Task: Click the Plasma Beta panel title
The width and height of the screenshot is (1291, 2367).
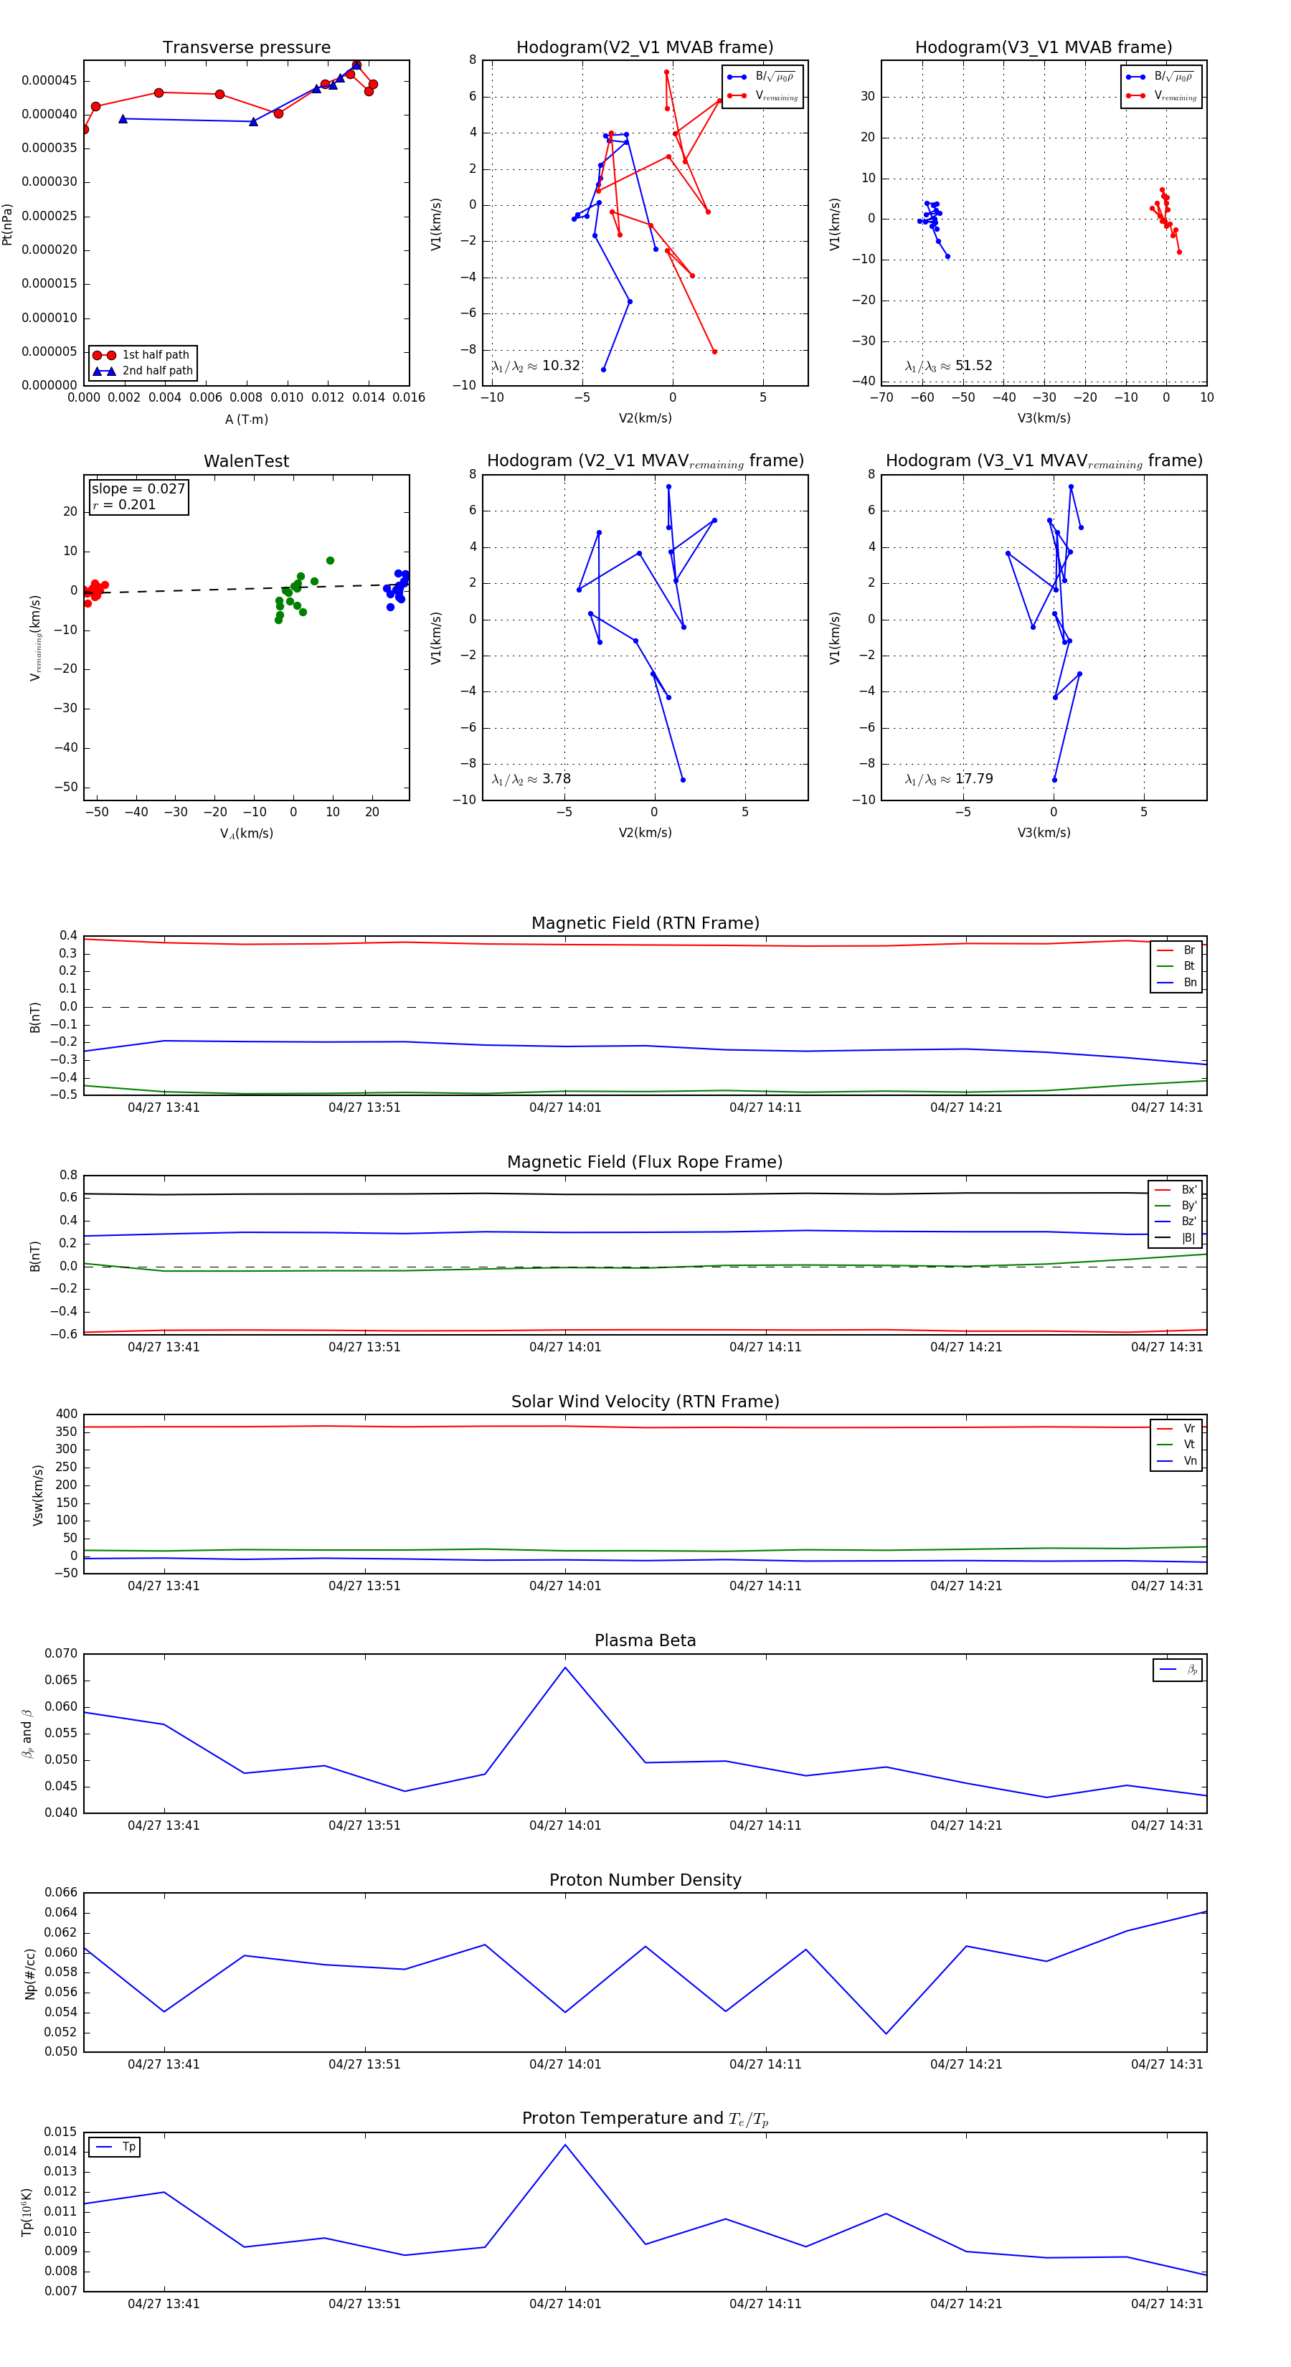Action: [x=645, y=1640]
